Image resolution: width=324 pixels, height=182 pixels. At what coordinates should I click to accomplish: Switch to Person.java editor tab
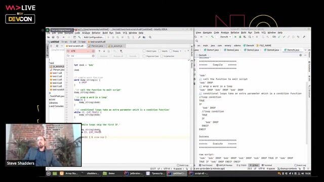(97, 46)
